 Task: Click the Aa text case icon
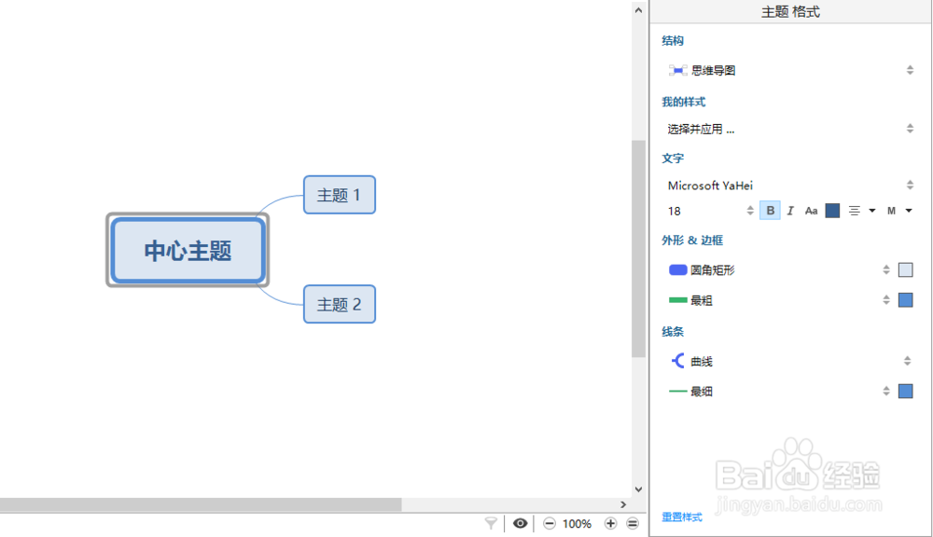click(x=811, y=211)
